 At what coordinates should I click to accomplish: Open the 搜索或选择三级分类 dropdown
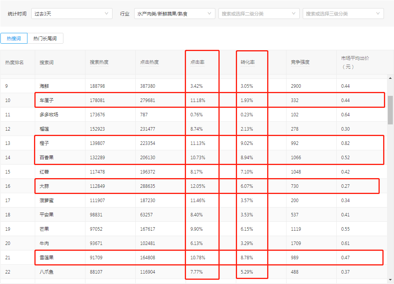tap(343, 14)
